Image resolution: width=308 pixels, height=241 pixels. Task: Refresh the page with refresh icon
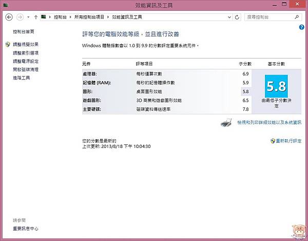click(237, 17)
